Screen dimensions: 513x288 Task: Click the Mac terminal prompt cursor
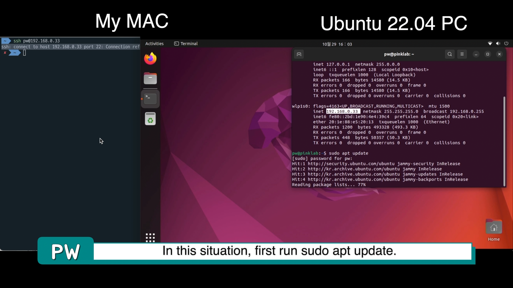click(25, 53)
